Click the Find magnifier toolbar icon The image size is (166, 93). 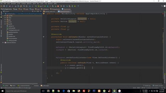click(x=24, y=6)
